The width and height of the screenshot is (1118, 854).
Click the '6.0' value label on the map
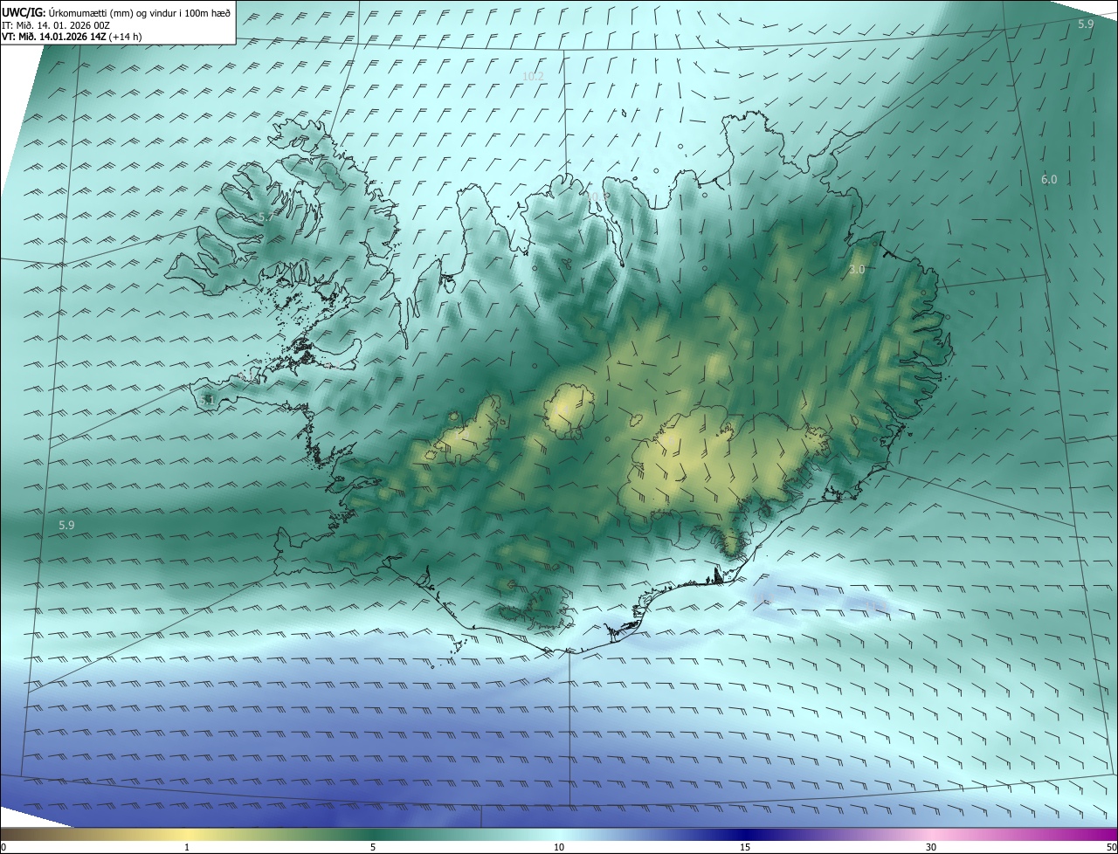[1049, 180]
